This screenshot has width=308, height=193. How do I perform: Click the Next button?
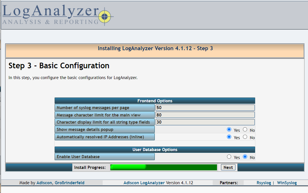[x=228, y=167]
